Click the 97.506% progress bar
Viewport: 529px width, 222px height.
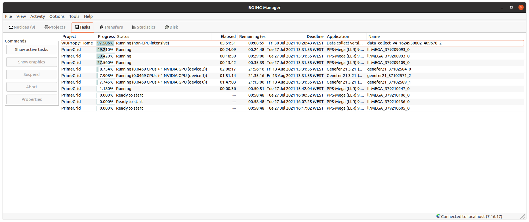pos(106,43)
